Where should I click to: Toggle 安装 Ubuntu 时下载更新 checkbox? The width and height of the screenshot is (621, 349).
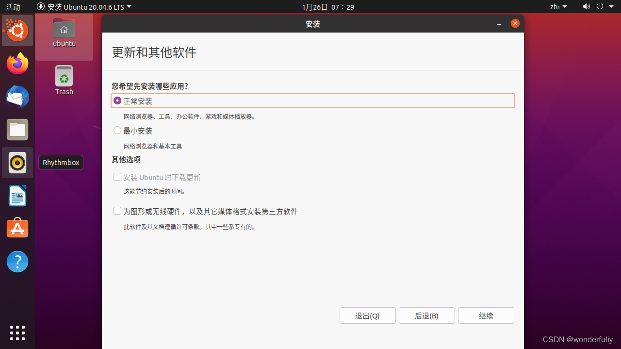117,177
